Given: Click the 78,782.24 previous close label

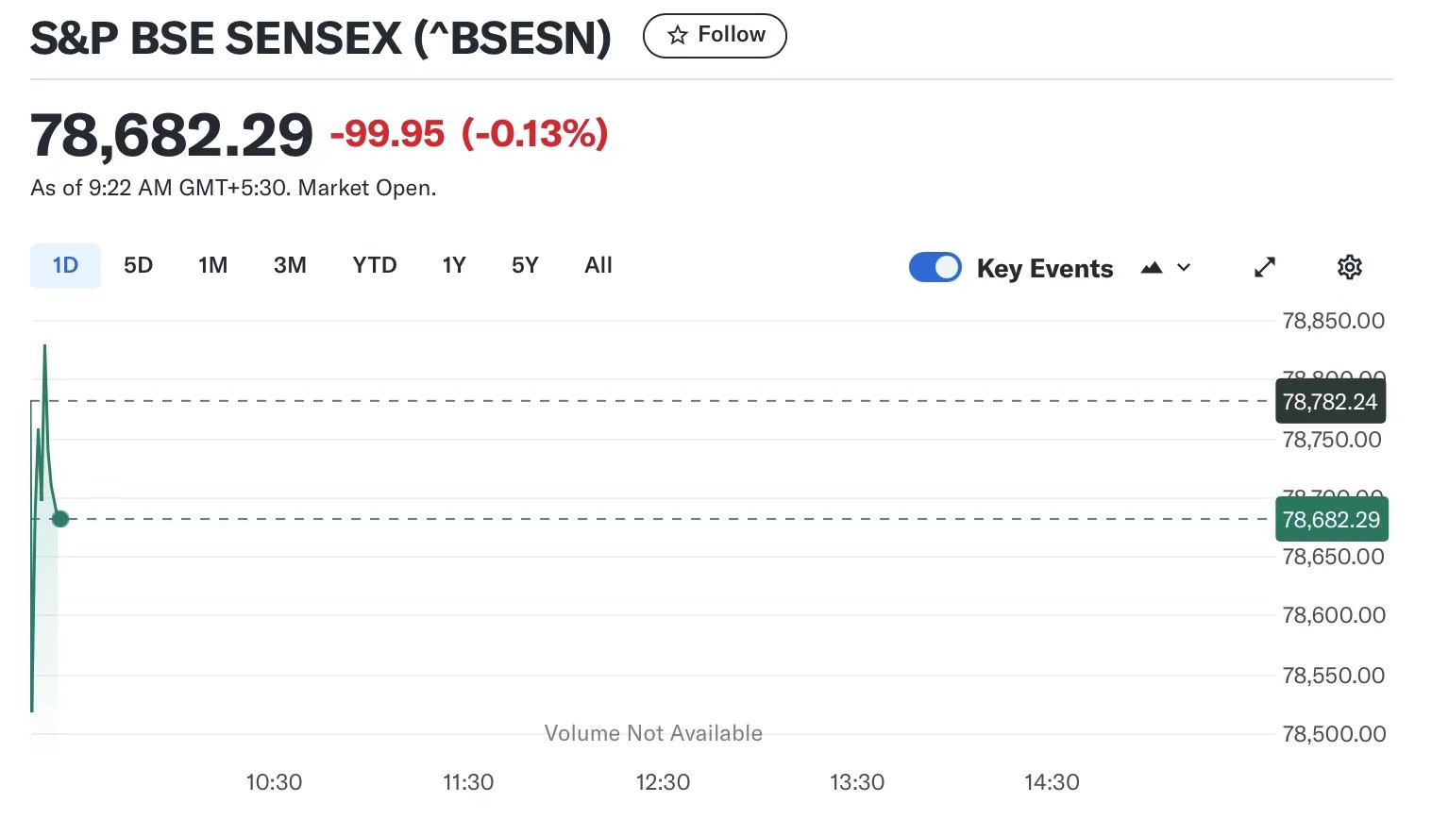Looking at the screenshot, I should click(x=1330, y=402).
